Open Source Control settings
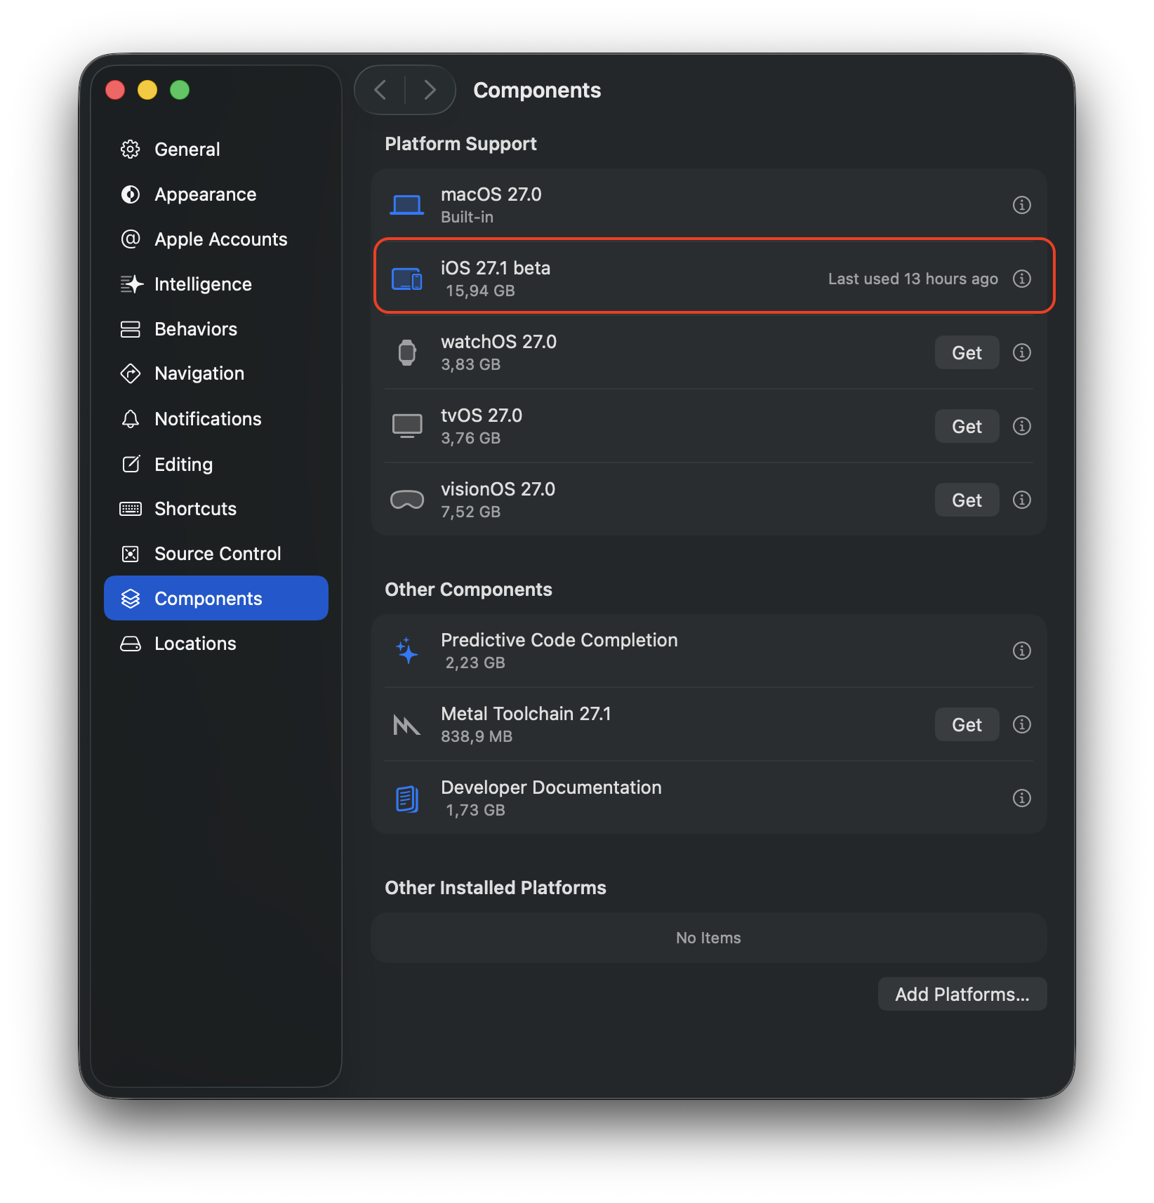This screenshot has width=1154, height=1203. [x=216, y=554]
